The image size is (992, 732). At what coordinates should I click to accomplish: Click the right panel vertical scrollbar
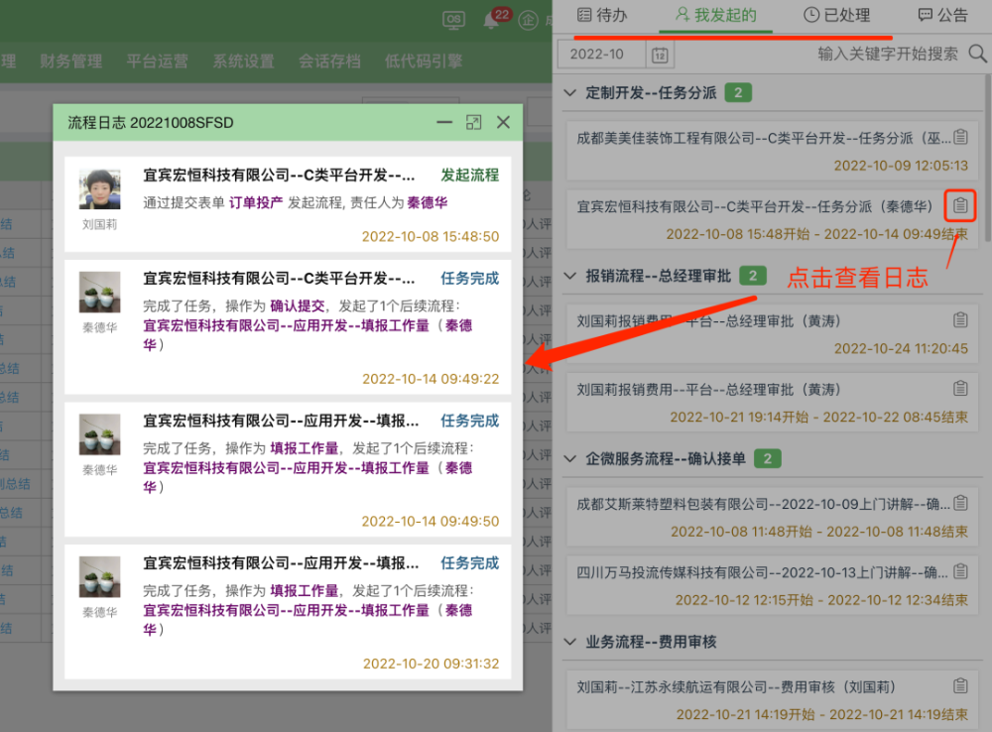coord(988,158)
